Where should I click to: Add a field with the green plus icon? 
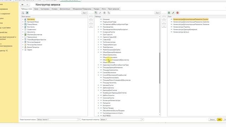click(x=169, y=13)
